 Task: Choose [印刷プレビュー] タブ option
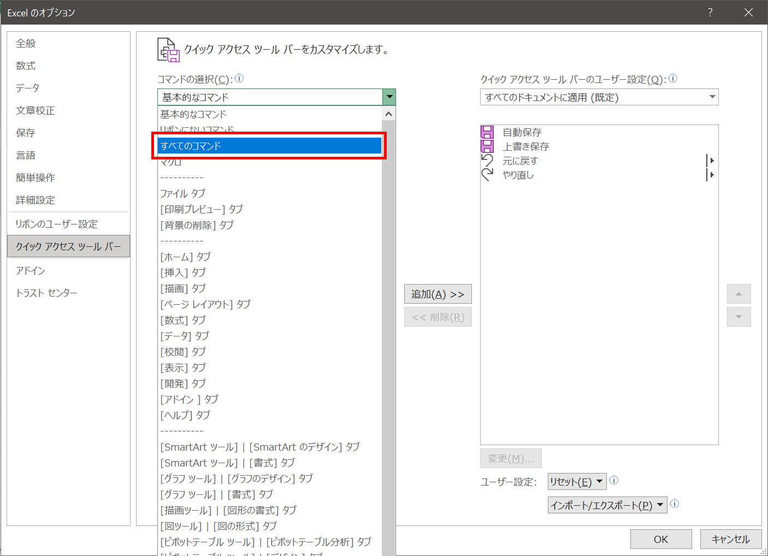click(270, 209)
